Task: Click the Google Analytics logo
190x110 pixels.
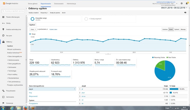Action: pyautogui.click(x=11, y=4)
